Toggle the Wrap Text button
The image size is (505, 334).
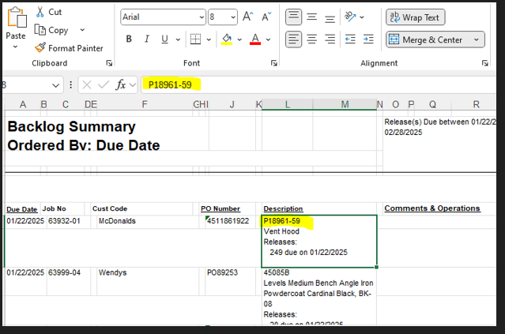pyautogui.click(x=416, y=17)
